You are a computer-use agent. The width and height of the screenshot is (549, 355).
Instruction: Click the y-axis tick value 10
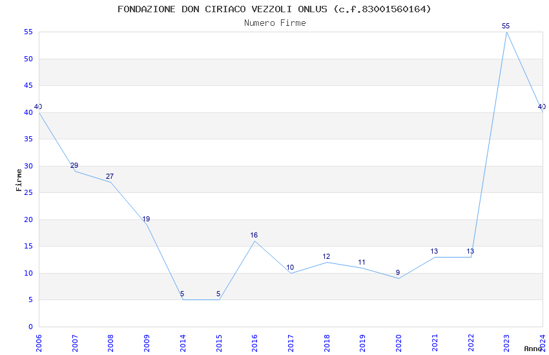(28, 273)
